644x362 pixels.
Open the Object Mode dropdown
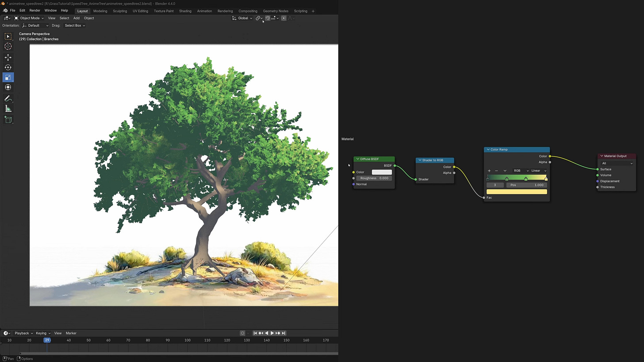(x=29, y=18)
